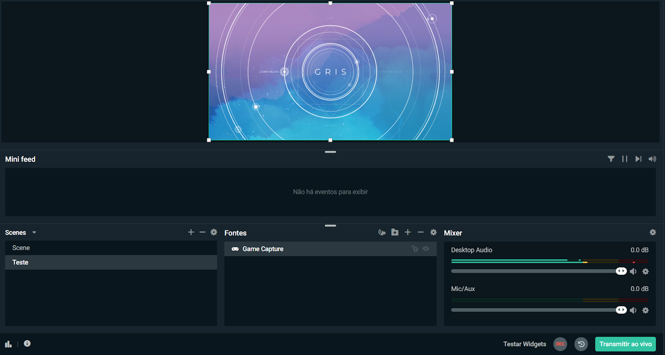
Task: Click the Não há eventos para exibir text
Action: 330,192
